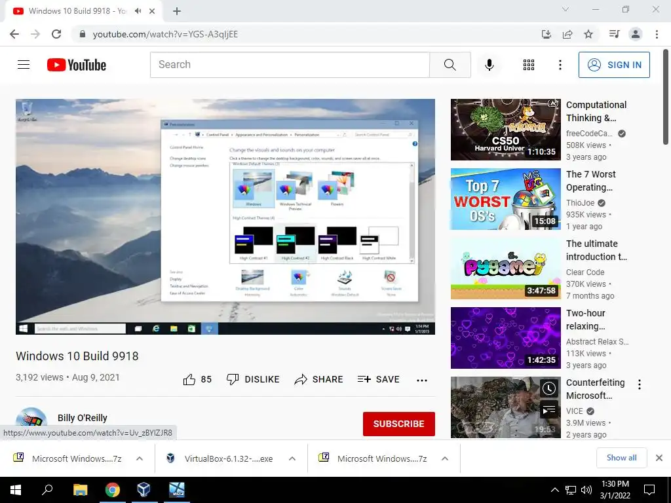Click the search magnifier button
The height and width of the screenshot is (503, 671).
[x=450, y=65]
